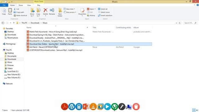Sort by Contributing artists column header
The height and width of the screenshot is (112, 199).
click(123, 27)
